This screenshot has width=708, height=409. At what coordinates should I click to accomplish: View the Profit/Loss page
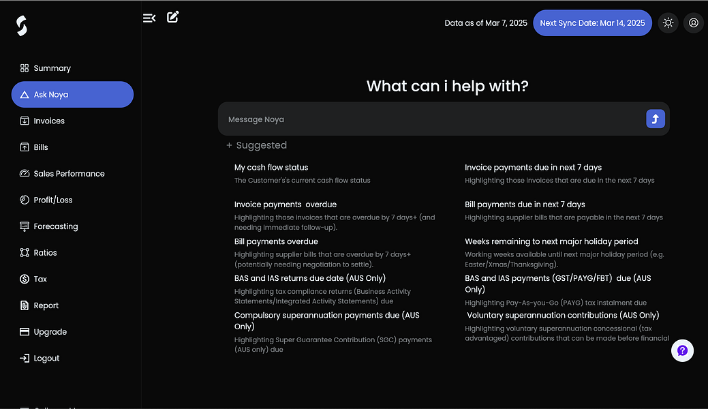coord(52,199)
